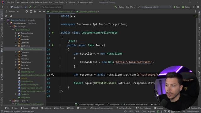Click the CRLF line separator in status bar
Image resolution: width=201 pixels, height=113 pixels.
coord(137,112)
